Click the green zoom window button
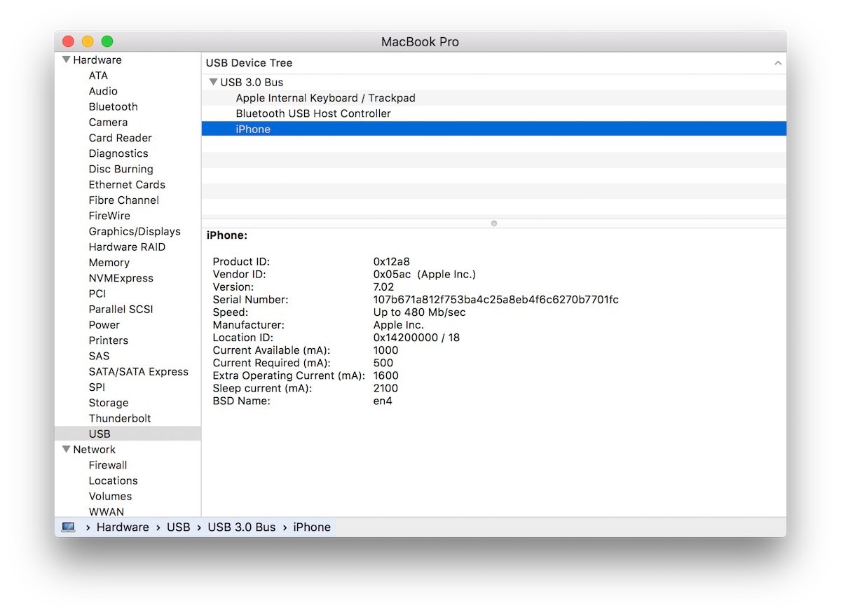 pyautogui.click(x=107, y=41)
